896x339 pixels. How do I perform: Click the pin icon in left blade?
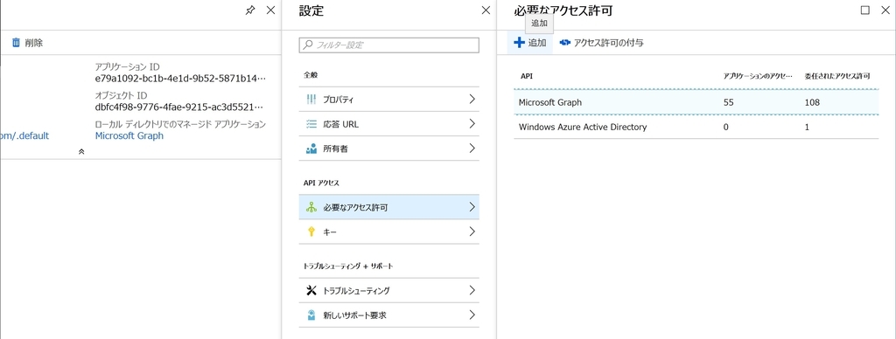pos(249,10)
